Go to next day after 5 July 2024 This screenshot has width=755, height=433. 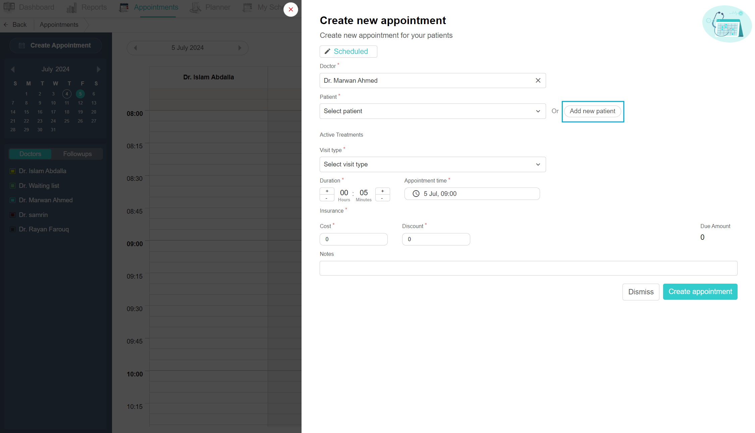[x=240, y=48]
